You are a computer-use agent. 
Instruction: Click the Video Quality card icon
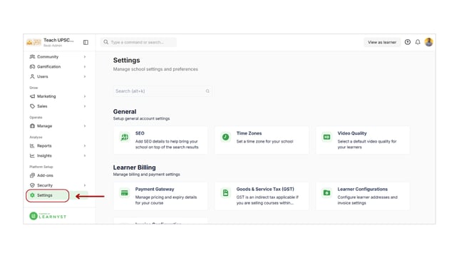(326, 137)
